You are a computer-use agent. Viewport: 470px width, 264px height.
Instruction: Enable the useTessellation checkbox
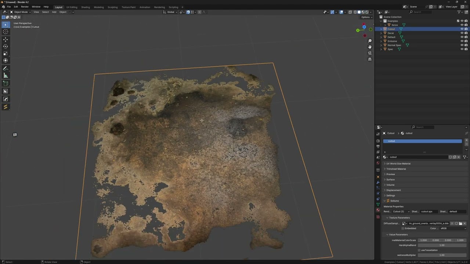click(419, 250)
